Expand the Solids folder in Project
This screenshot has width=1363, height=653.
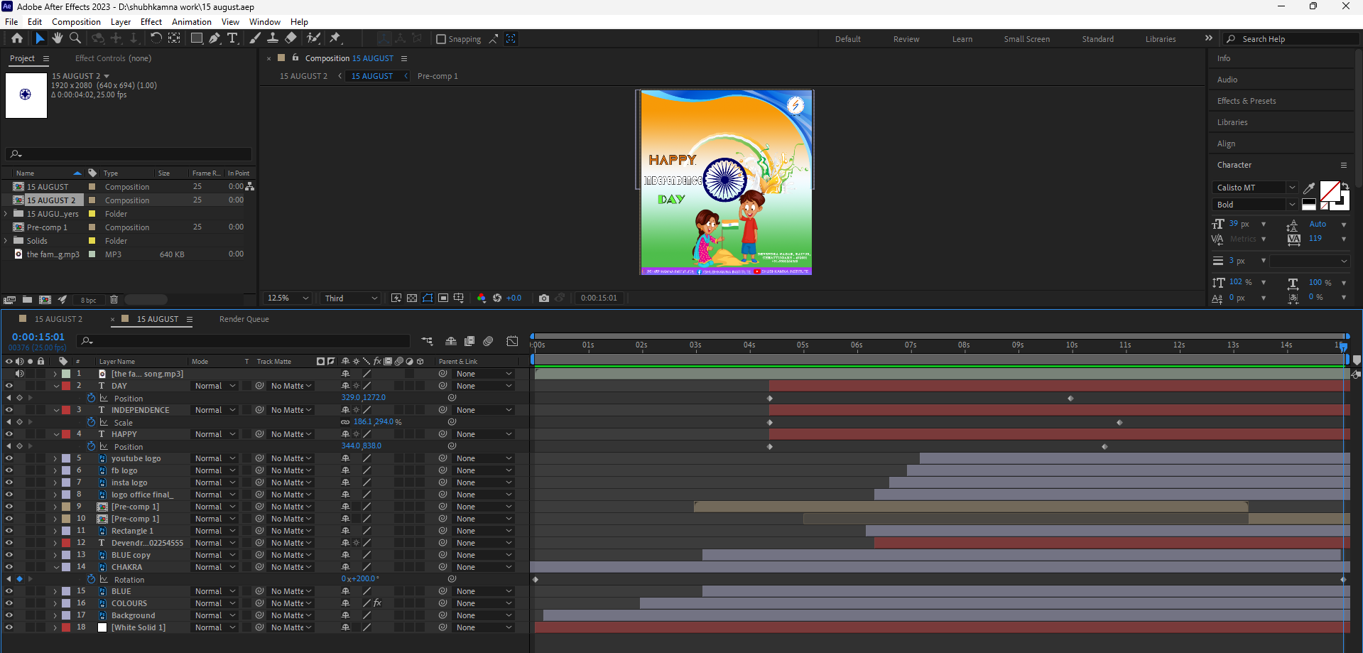click(x=6, y=241)
